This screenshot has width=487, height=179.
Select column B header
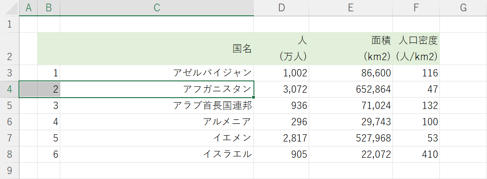(x=49, y=8)
